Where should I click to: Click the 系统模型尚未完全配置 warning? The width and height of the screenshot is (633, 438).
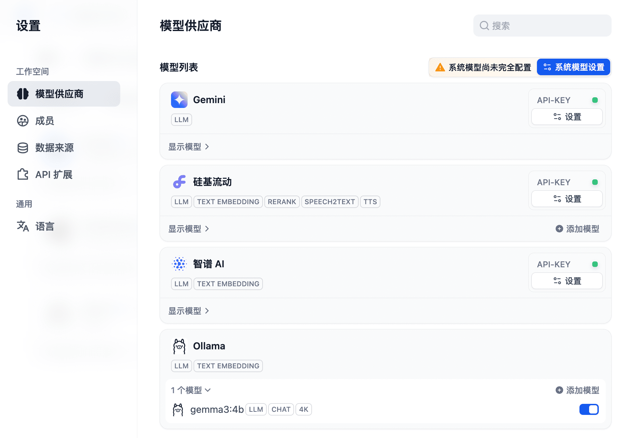(x=483, y=67)
